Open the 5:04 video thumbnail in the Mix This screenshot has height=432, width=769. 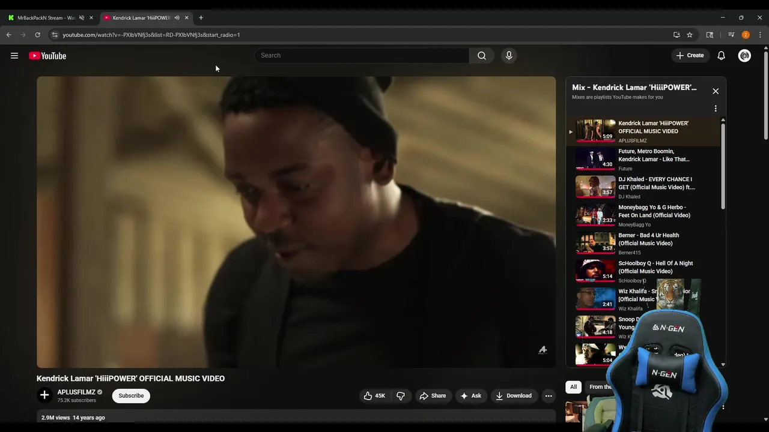tap(595, 354)
